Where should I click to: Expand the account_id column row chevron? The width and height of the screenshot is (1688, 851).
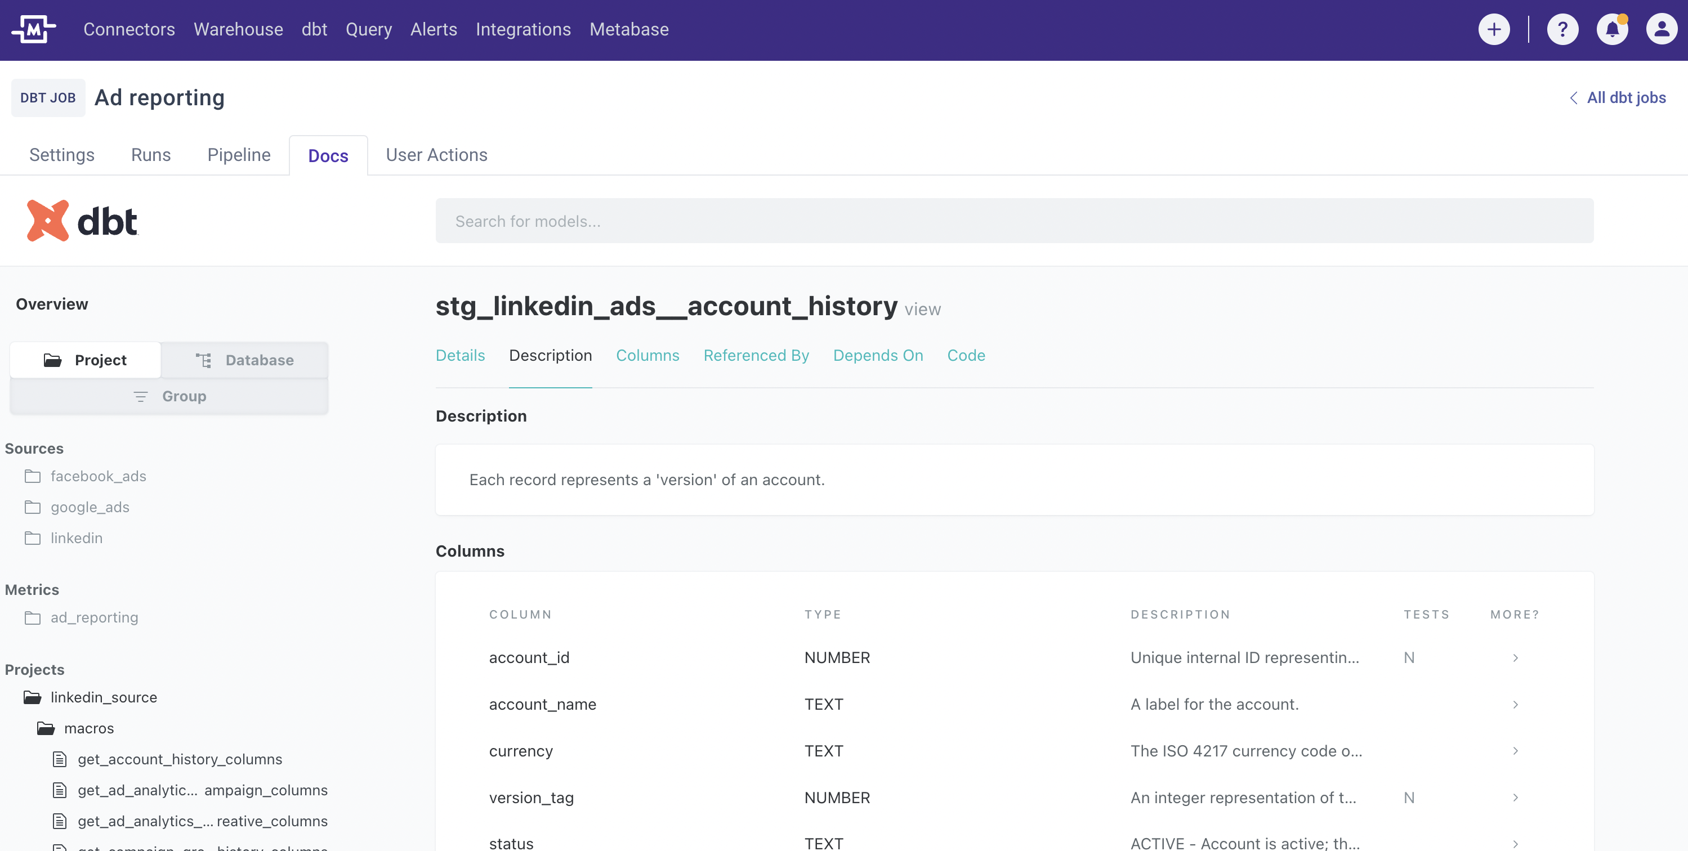[x=1515, y=658]
